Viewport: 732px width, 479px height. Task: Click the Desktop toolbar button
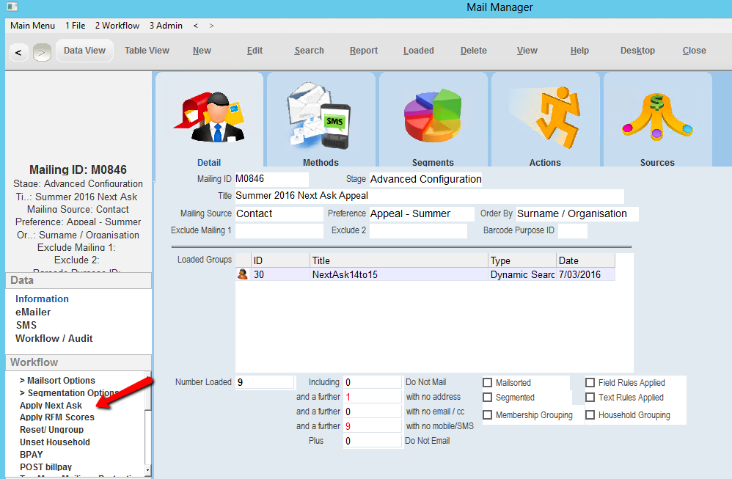[637, 51]
